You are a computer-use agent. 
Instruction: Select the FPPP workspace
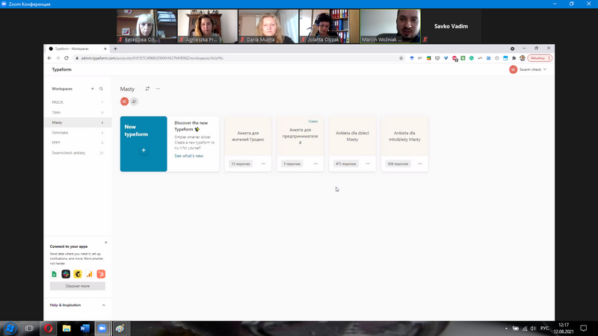(x=78, y=143)
